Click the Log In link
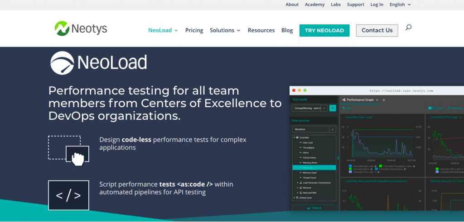 tap(377, 5)
